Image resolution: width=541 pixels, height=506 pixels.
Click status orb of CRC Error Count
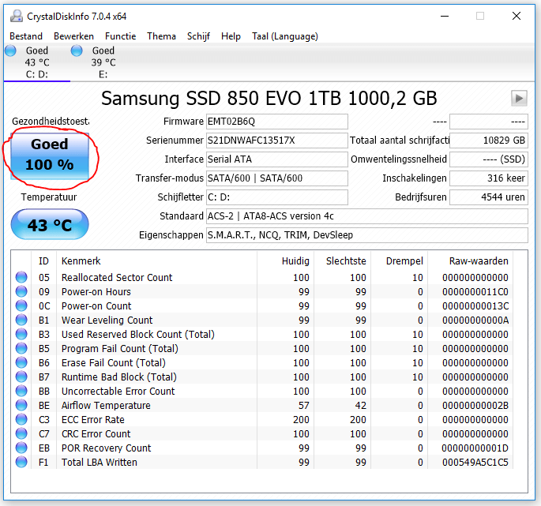coord(21,433)
